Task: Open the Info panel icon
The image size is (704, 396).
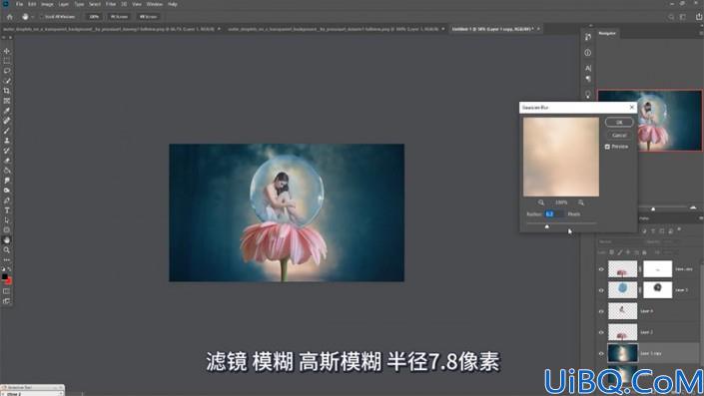Action: 588,53
